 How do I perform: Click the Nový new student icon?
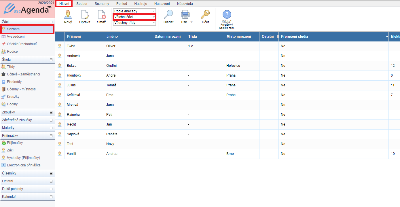[68, 15]
